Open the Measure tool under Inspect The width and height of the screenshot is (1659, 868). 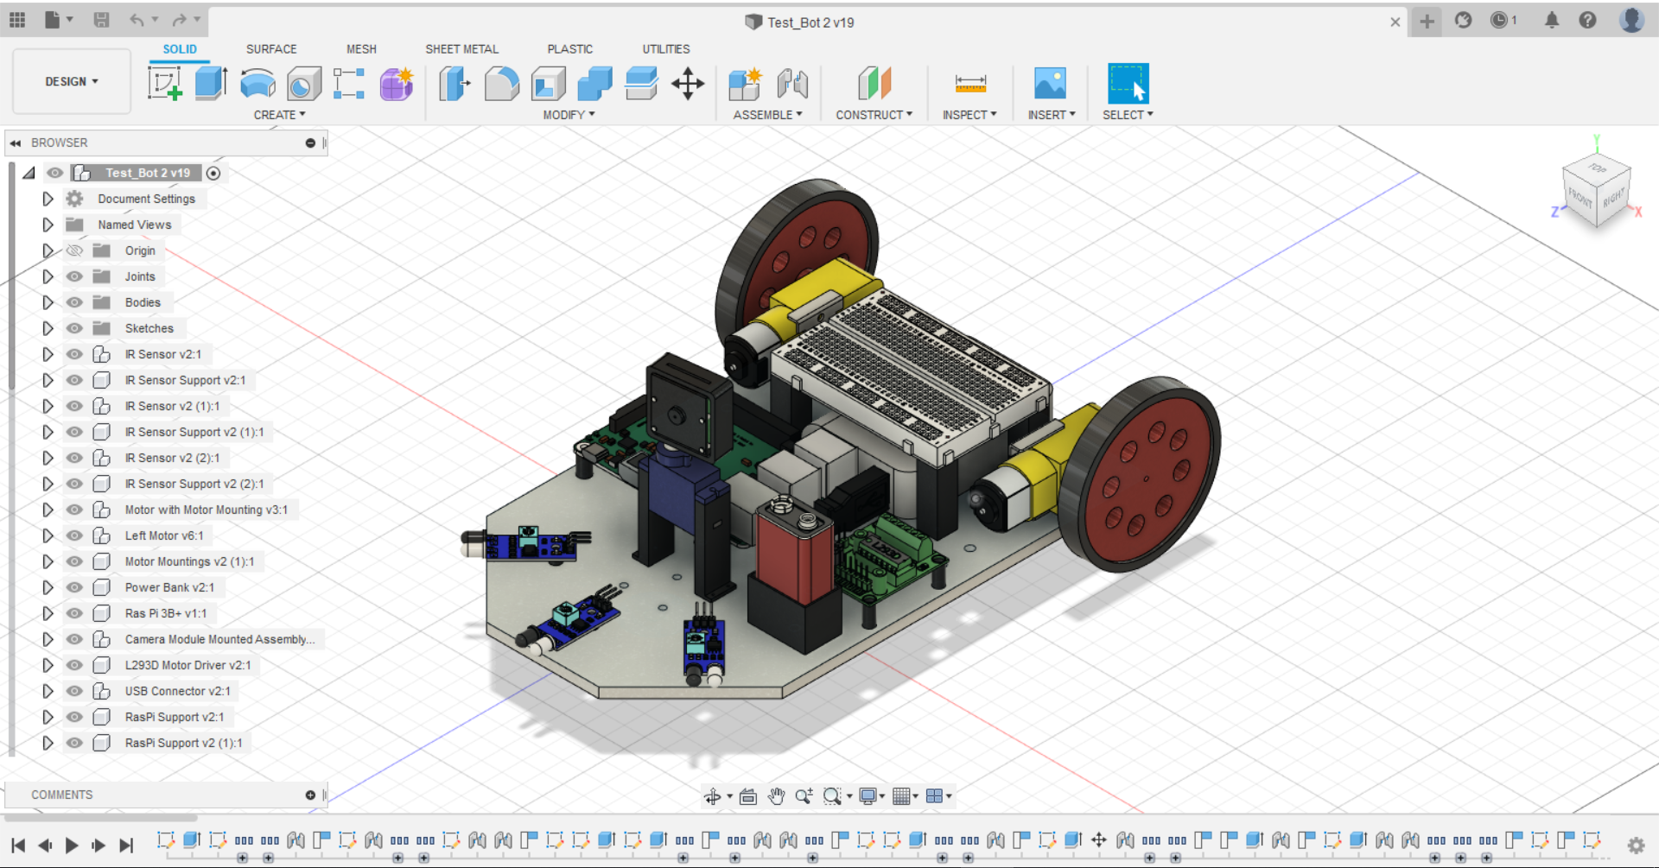[x=969, y=84]
